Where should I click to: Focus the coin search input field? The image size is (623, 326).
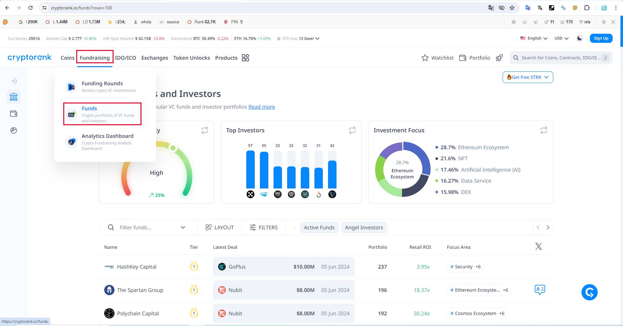coord(561,58)
